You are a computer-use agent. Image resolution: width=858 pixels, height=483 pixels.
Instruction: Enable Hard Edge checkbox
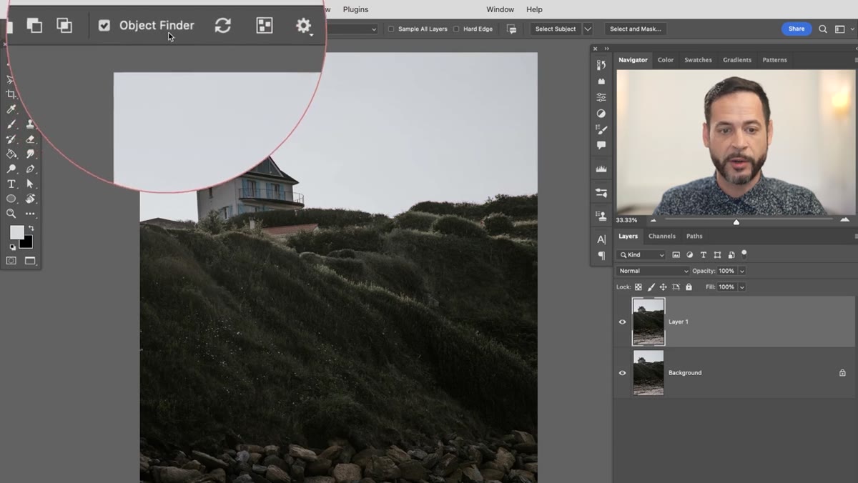pos(456,29)
